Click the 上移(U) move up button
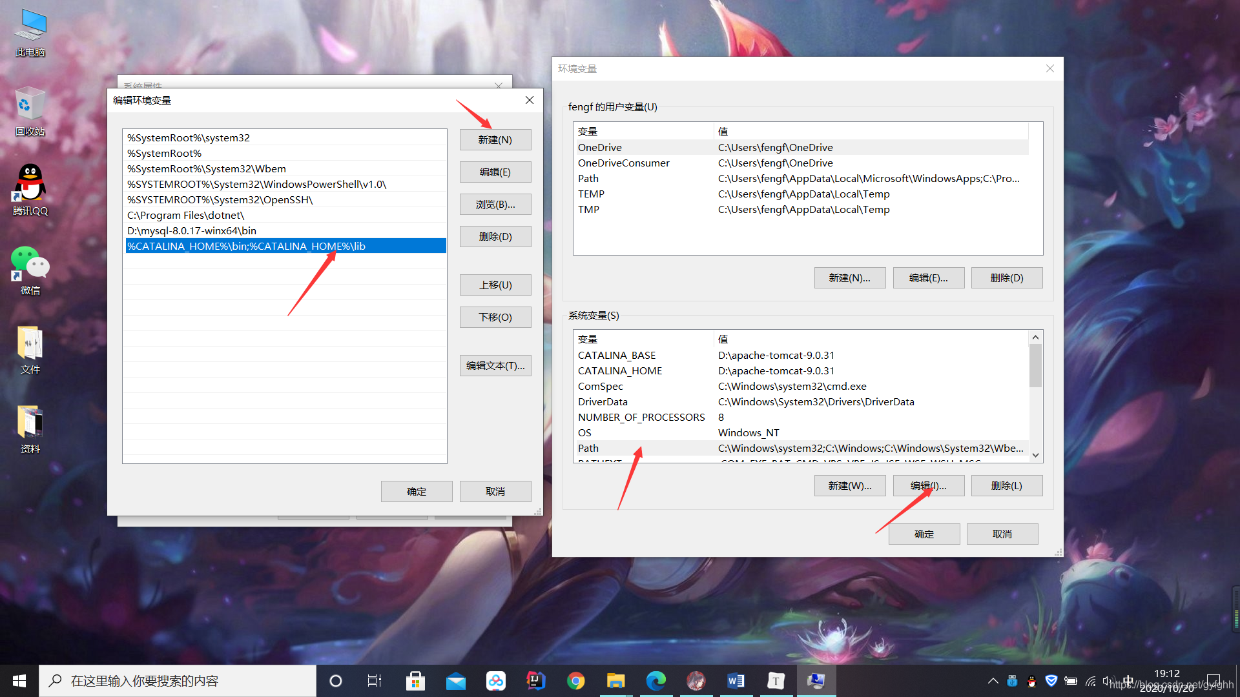Screen dimensions: 1240x697 click(x=495, y=285)
